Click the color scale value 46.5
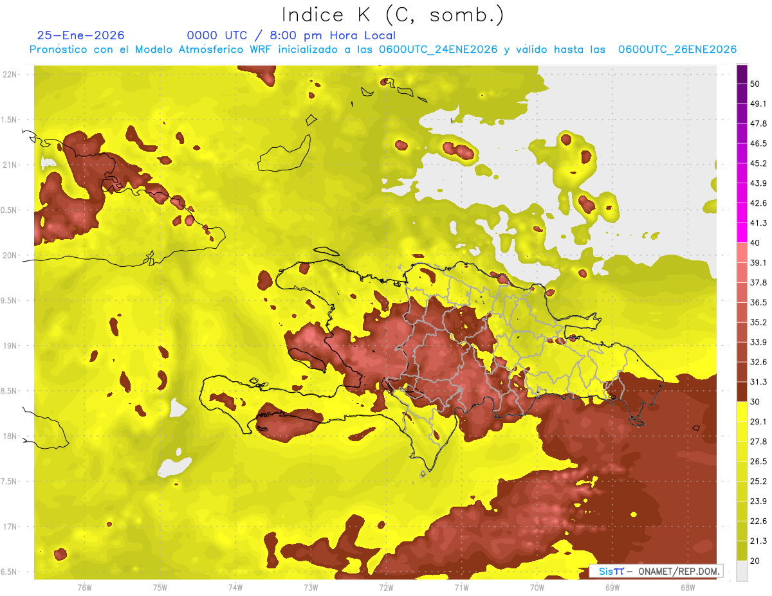This screenshot has width=772, height=596. tap(758, 143)
